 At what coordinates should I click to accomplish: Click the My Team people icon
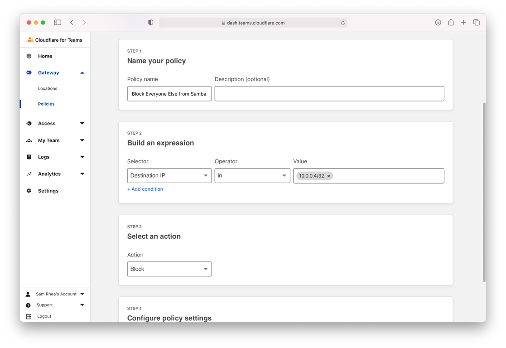point(29,140)
